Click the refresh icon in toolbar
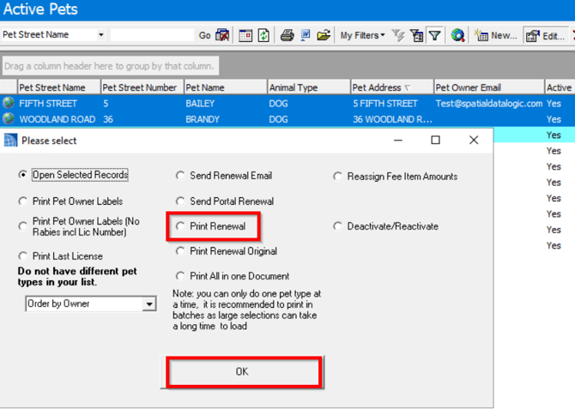Screen dimensions: 575x414 click(x=263, y=35)
